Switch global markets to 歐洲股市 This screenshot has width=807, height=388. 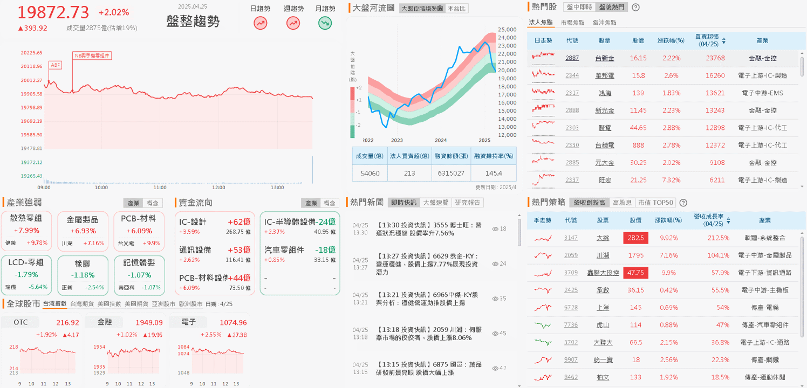(190, 304)
